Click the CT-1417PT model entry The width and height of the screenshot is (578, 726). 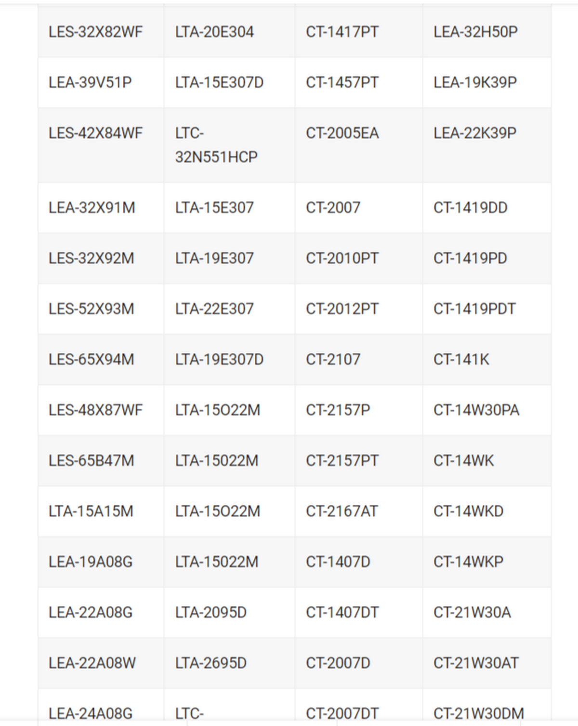point(342,32)
